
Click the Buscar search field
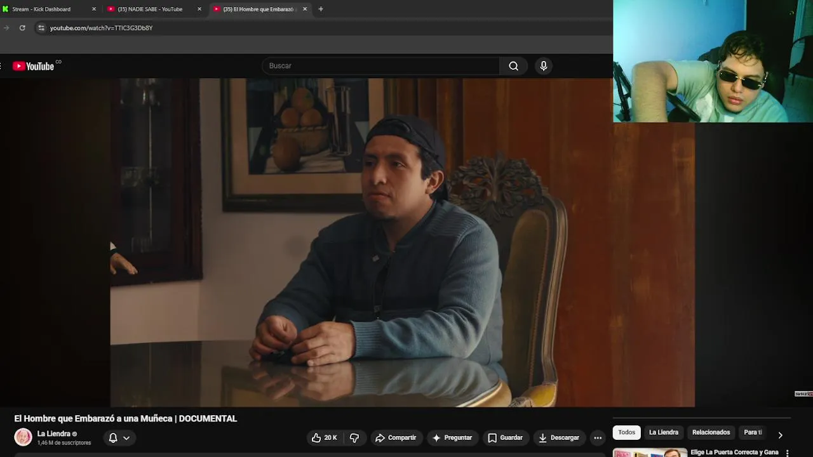[381, 66]
